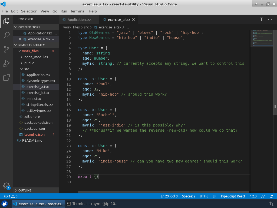Click the Split Editor Right icon

[261, 19]
